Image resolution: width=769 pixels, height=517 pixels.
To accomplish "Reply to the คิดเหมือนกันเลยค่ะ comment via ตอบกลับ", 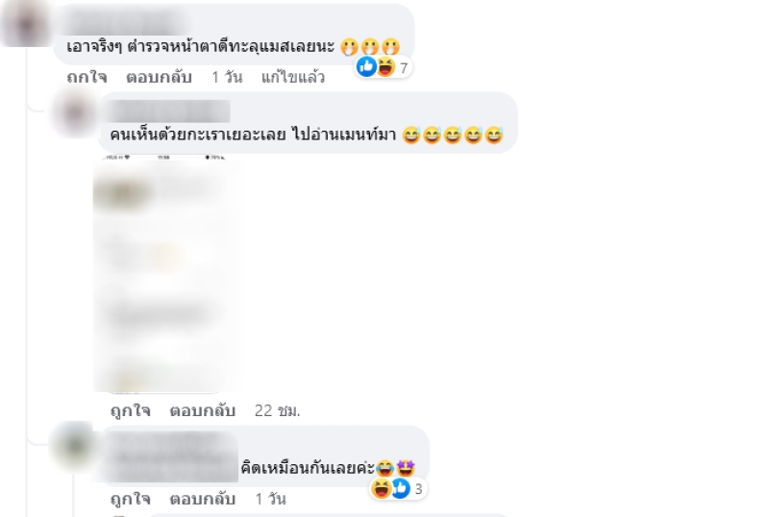I will (x=203, y=499).
